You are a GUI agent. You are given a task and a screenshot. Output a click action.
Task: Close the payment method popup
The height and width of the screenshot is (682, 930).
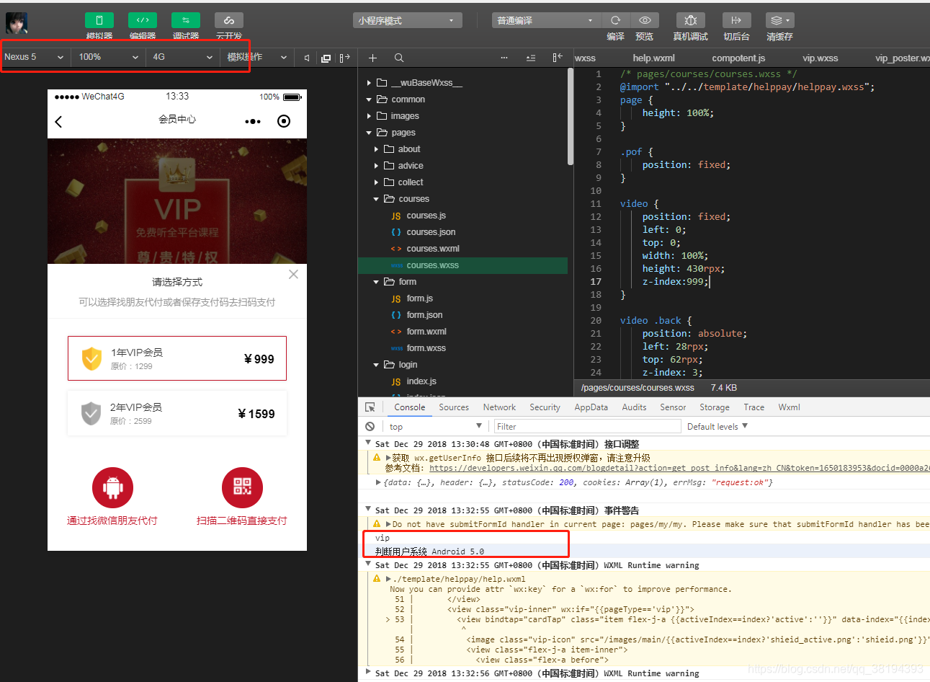coord(293,274)
